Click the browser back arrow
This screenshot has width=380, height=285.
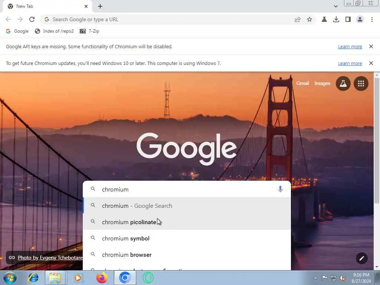click(8, 19)
